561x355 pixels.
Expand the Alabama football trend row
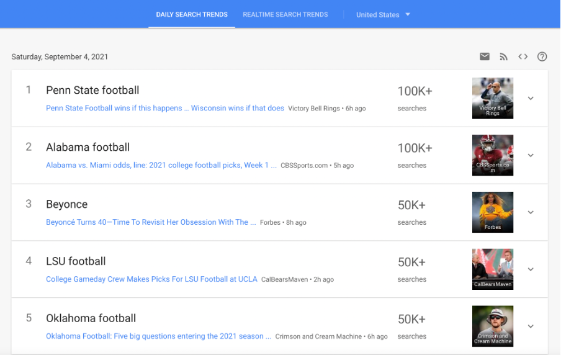(x=531, y=155)
